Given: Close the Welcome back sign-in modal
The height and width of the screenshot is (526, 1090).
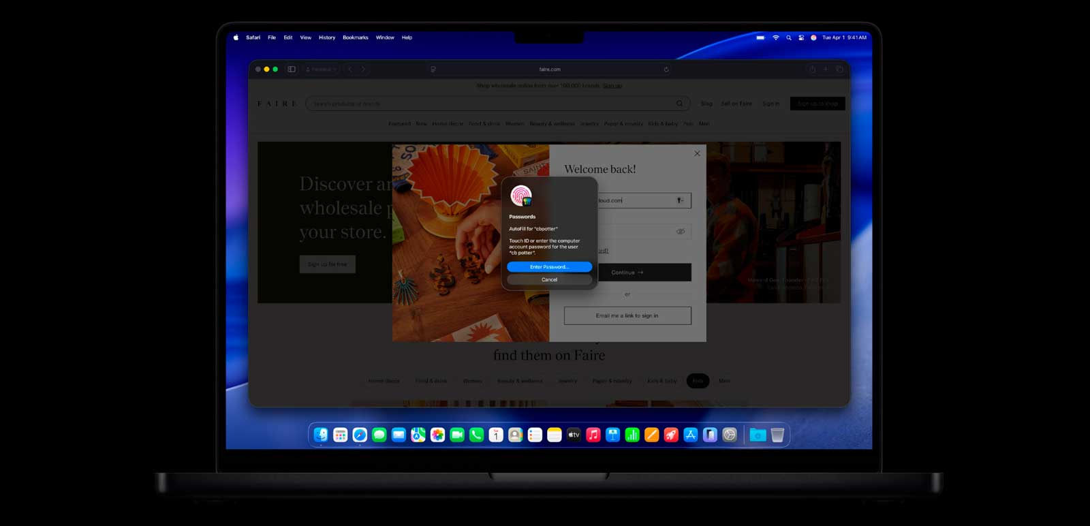Looking at the screenshot, I should [697, 153].
